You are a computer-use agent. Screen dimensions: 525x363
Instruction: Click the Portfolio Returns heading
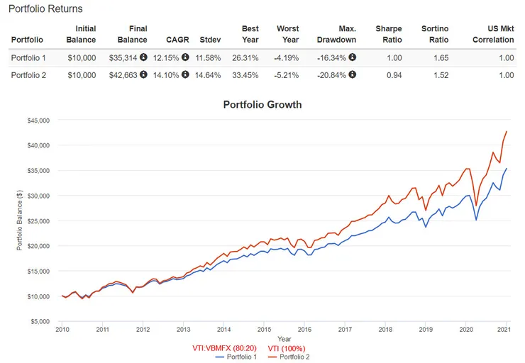45,9
